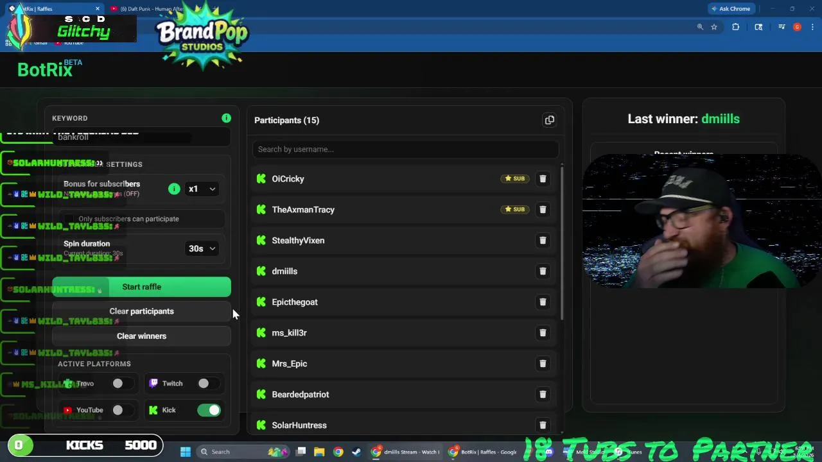Click the Last winner name dmiills
This screenshot has width=822, height=462.
tap(721, 119)
